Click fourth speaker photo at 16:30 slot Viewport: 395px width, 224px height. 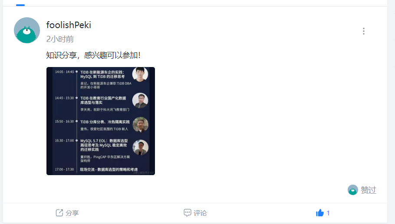tap(140, 147)
